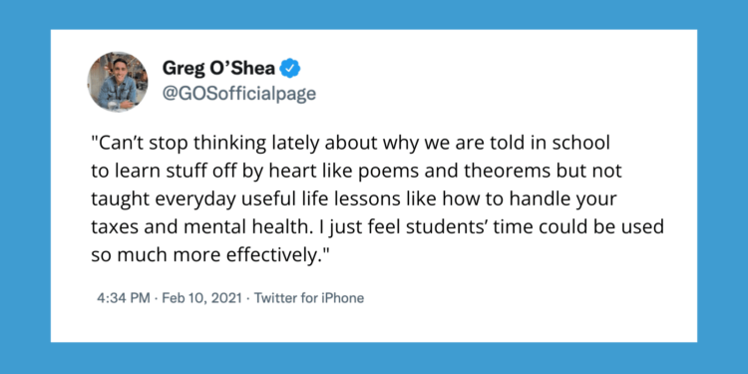The height and width of the screenshot is (374, 748).
Task: Click the word "heart" in the tweet
Action: (x=288, y=171)
